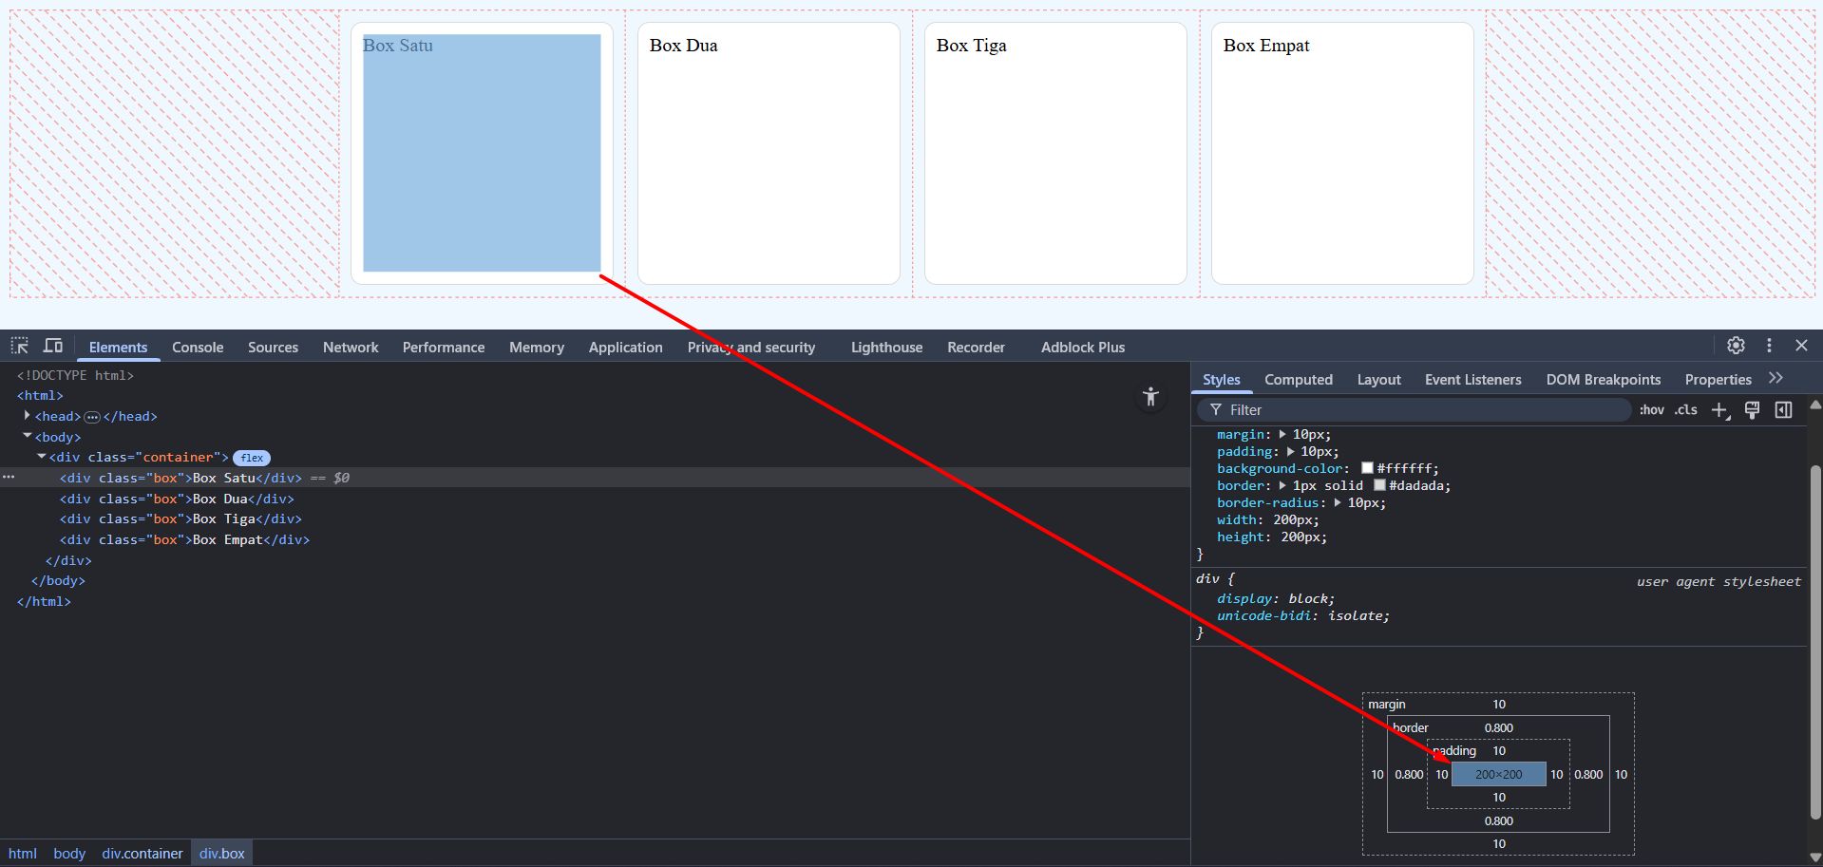Toggle the :hov element state panel
The height and width of the screenshot is (867, 1823).
tap(1651, 410)
